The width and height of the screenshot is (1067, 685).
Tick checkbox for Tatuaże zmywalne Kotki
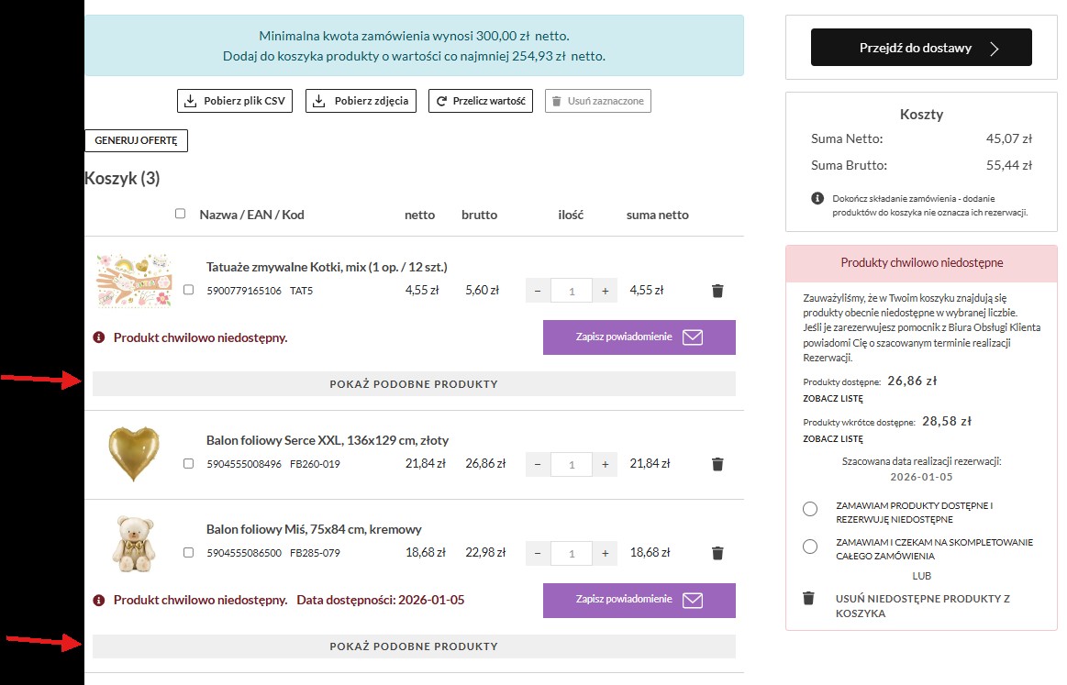click(188, 290)
